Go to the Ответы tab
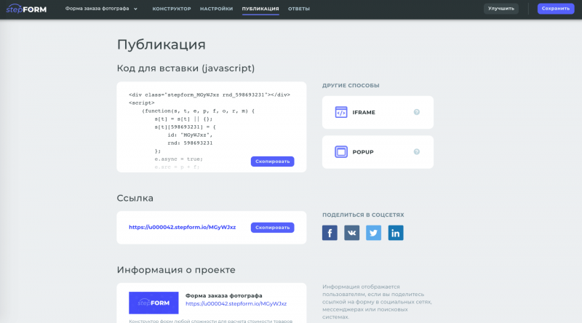 coord(298,9)
